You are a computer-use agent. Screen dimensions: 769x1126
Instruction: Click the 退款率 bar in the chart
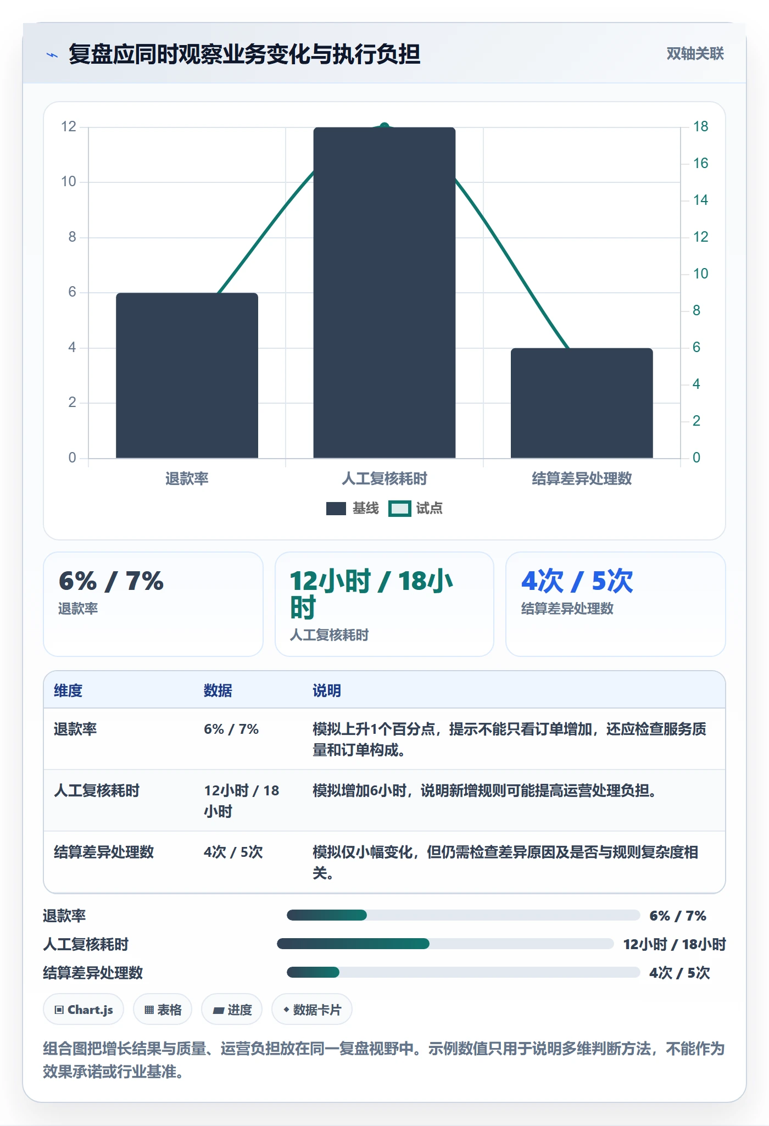pyautogui.click(x=187, y=375)
